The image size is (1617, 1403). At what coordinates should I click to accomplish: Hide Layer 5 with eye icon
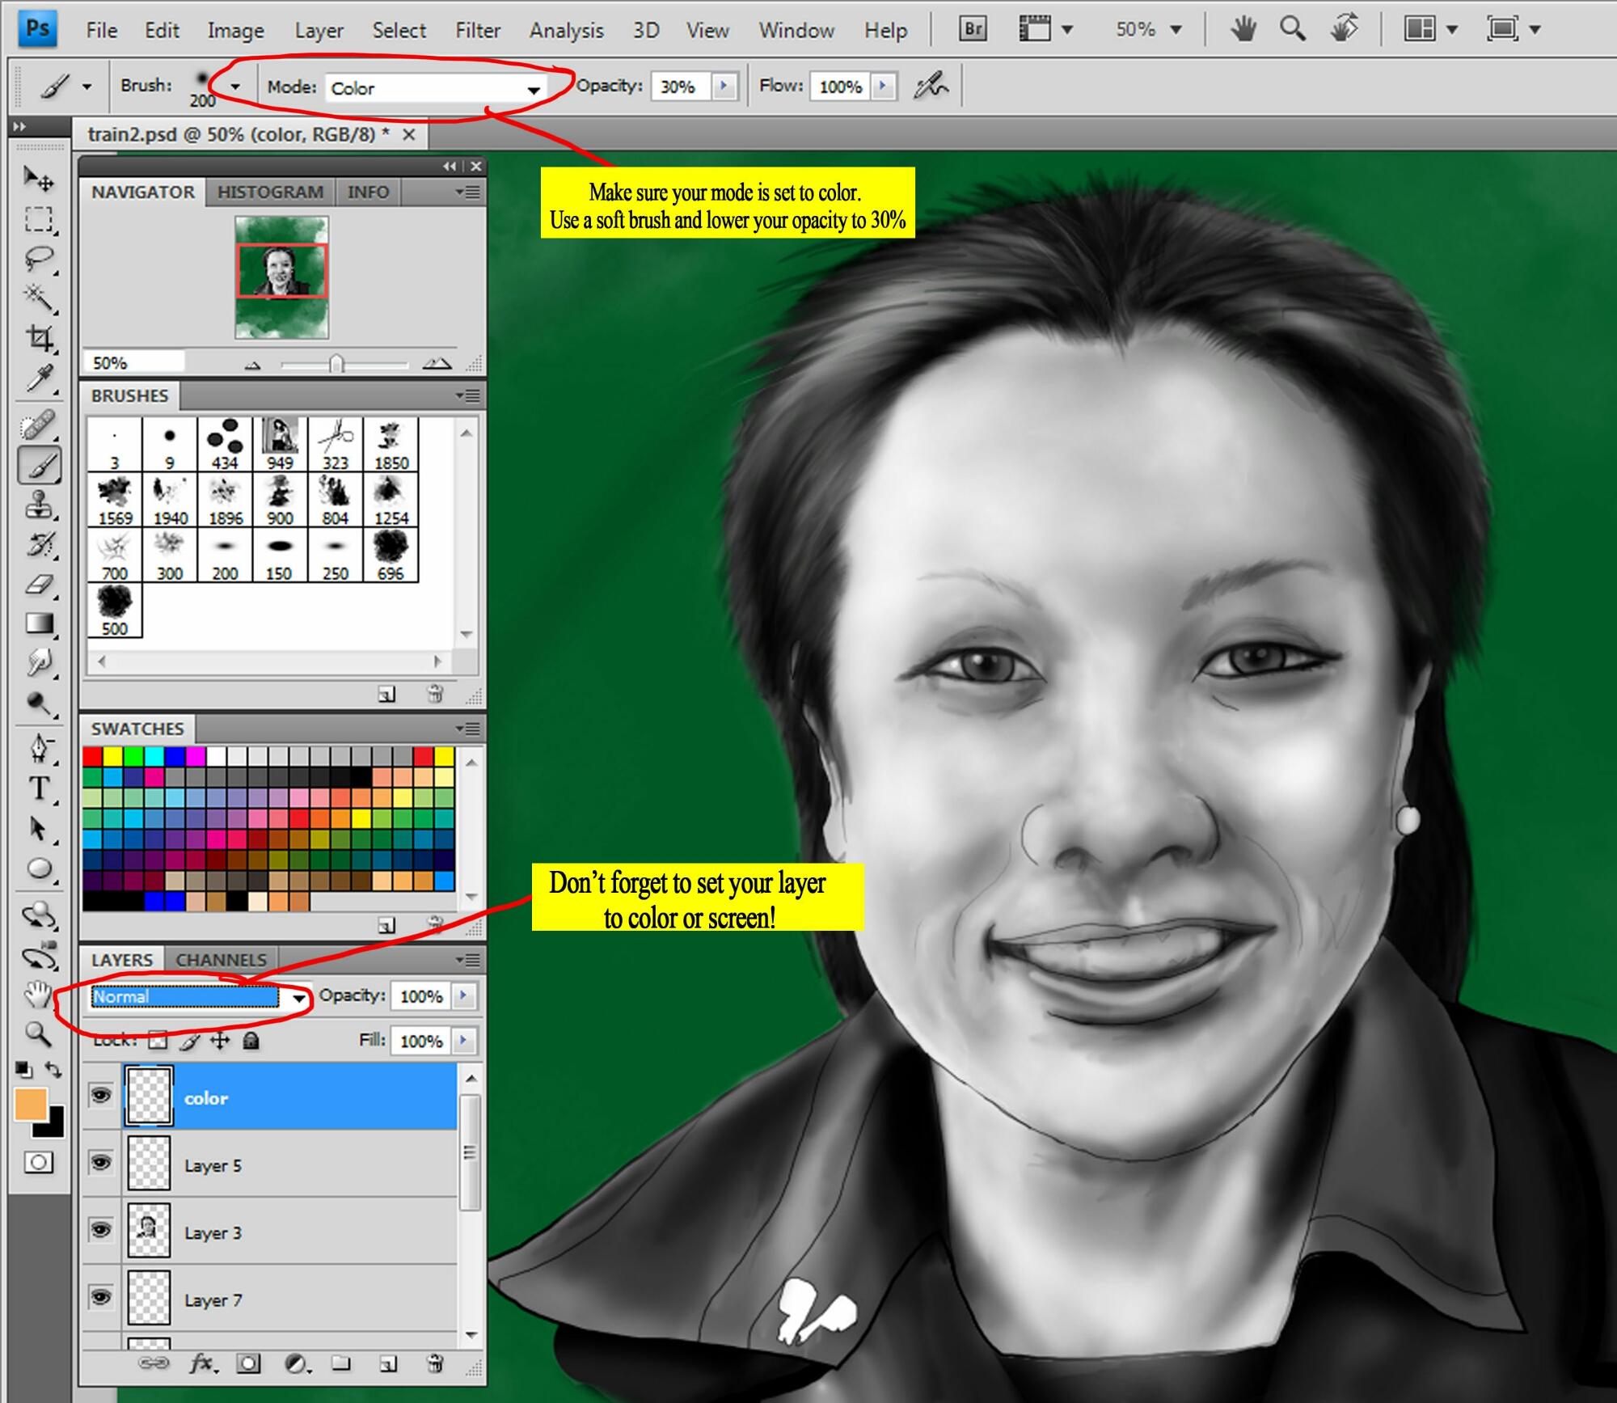101,1163
